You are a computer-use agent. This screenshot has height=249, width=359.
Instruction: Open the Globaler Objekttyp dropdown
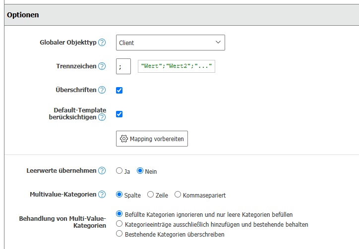170,43
